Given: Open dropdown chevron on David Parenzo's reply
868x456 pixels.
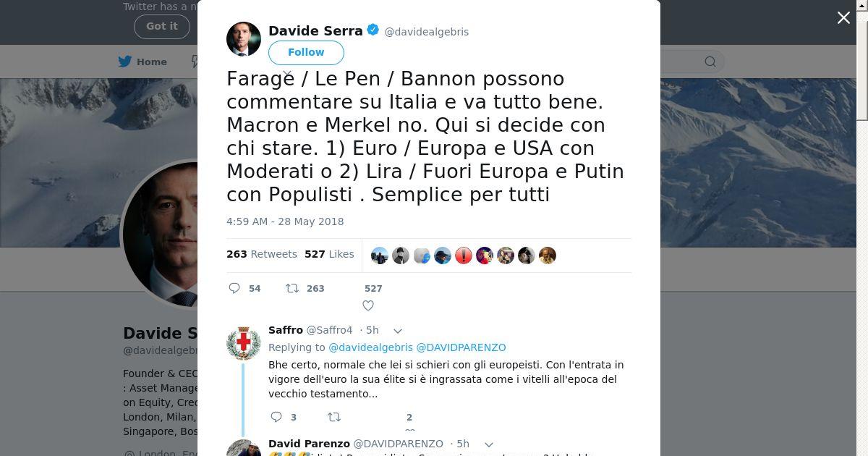Looking at the screenshot, I should pyautogui.click(x=488, y=444).
